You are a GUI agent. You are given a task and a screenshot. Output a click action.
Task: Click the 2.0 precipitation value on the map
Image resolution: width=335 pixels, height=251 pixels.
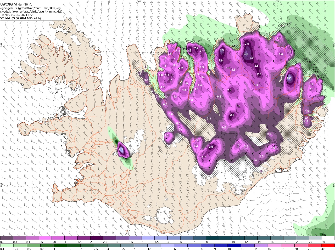170,54
